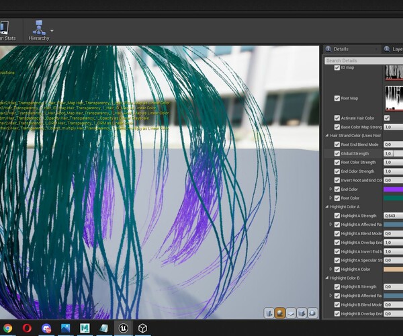
Task: Switch preview mesh to plane
Action: click(x=291, y=313)
